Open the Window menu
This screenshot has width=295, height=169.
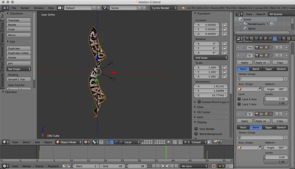39,8
